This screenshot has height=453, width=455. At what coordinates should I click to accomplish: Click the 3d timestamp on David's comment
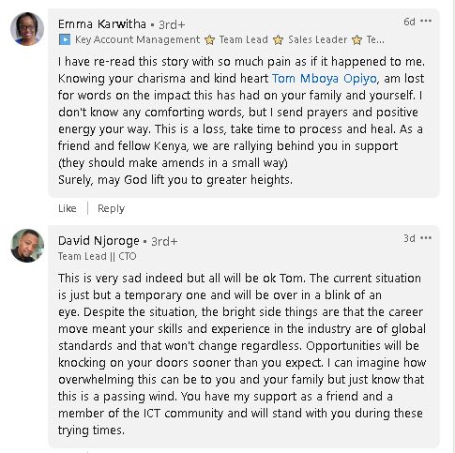point(409,238)
